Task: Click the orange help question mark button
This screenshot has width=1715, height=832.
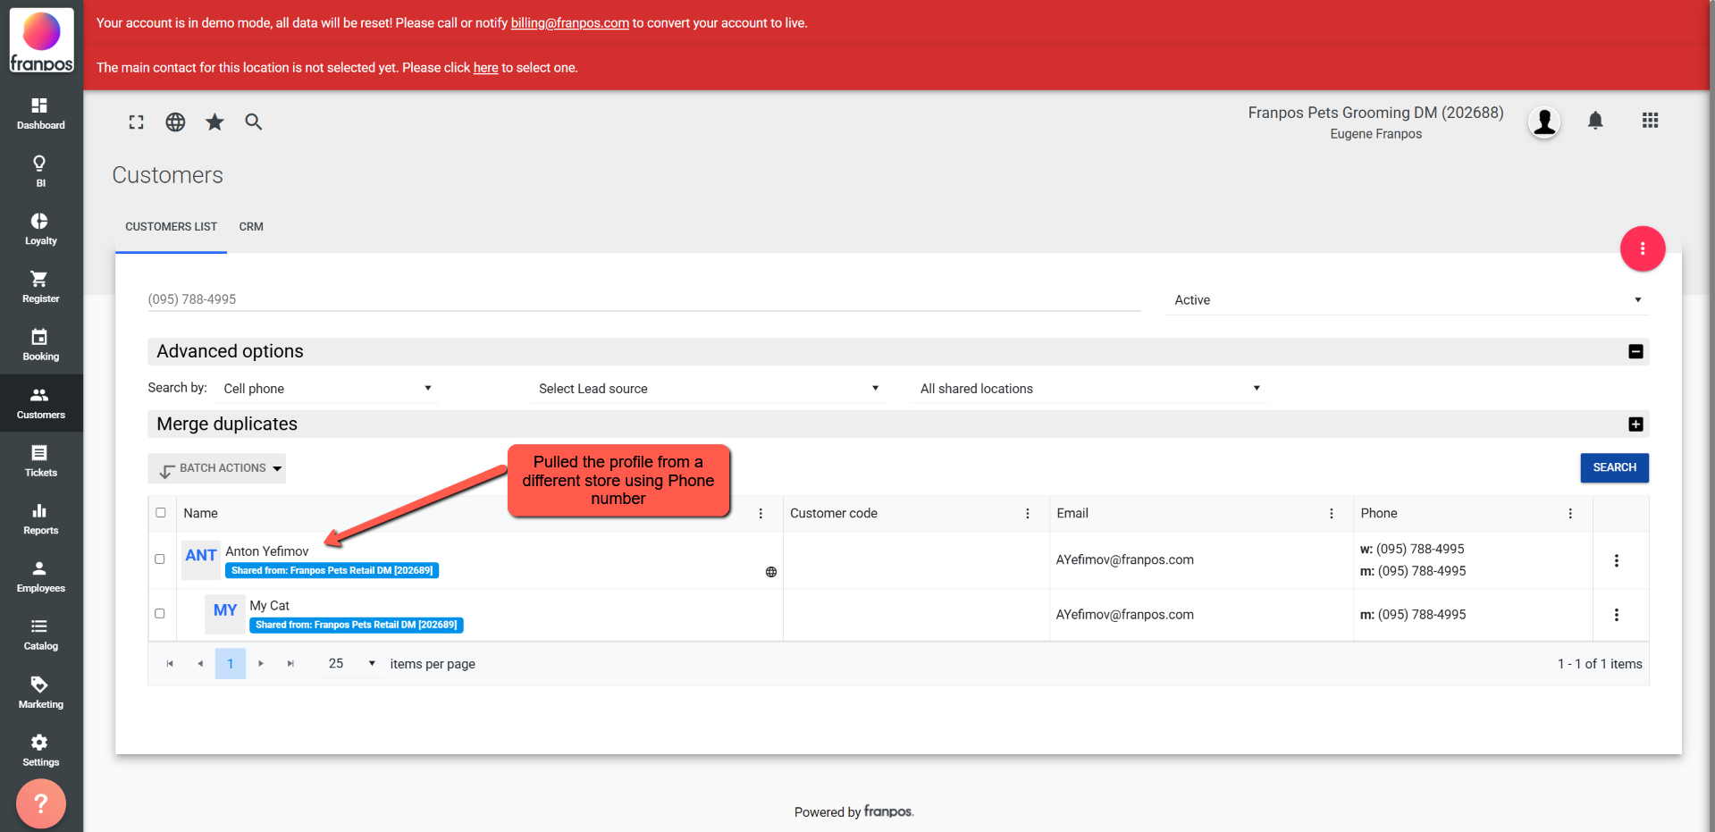Action: tap(41, 803)
